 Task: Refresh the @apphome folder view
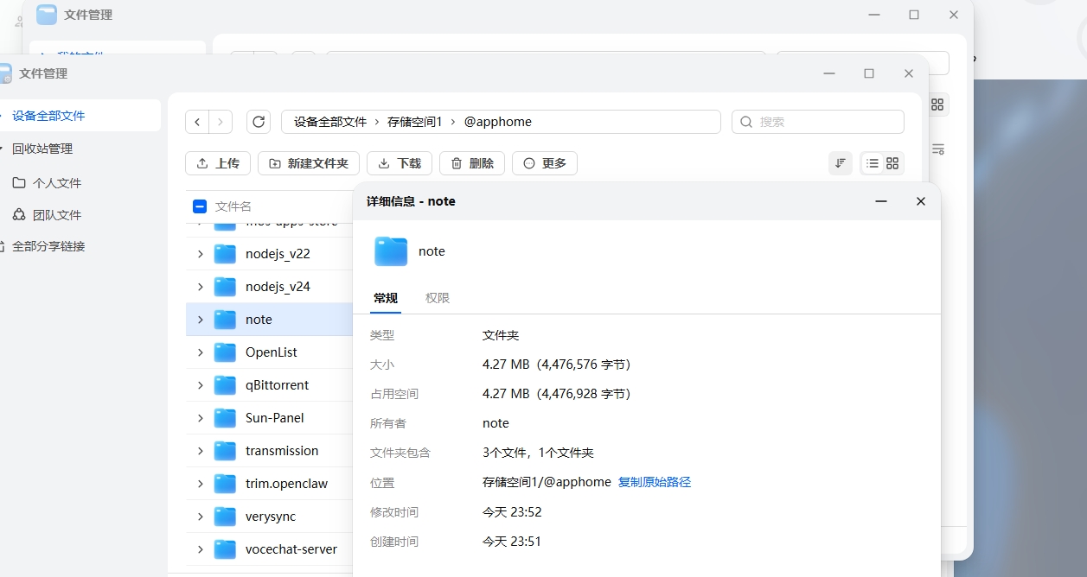(x=258, y=121)
